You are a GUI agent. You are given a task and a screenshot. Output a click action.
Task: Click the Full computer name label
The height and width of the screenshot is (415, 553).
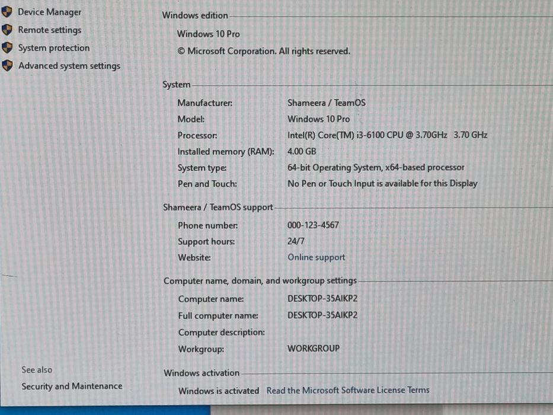coord(218,316)
